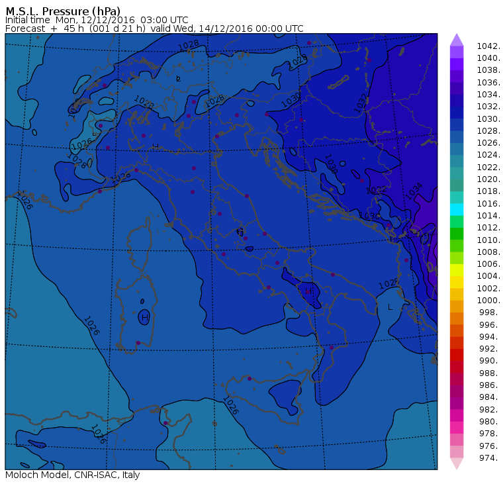Click the 1042 label on the color scale
The height and width of the screenshot is (484, 503).
[x=488, y=46]
